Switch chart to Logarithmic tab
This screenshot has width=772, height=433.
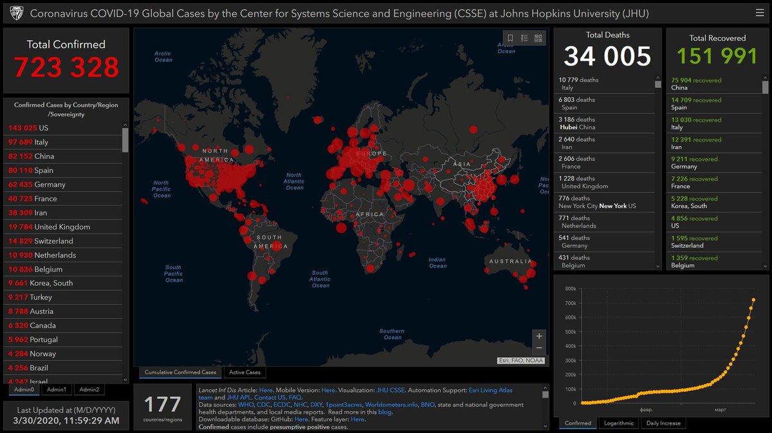619,423
